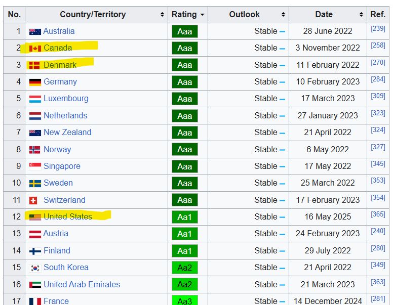The height and width of the screenshot is (305, 393).
Task: Sort table by Date column
Action: 361,15
